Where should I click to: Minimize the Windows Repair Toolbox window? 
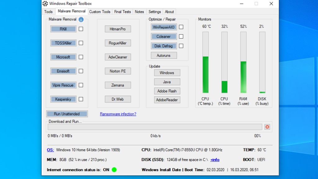point(242,4)
